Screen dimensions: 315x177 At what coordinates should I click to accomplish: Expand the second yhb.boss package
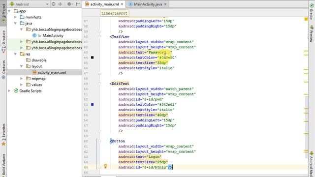21,42
